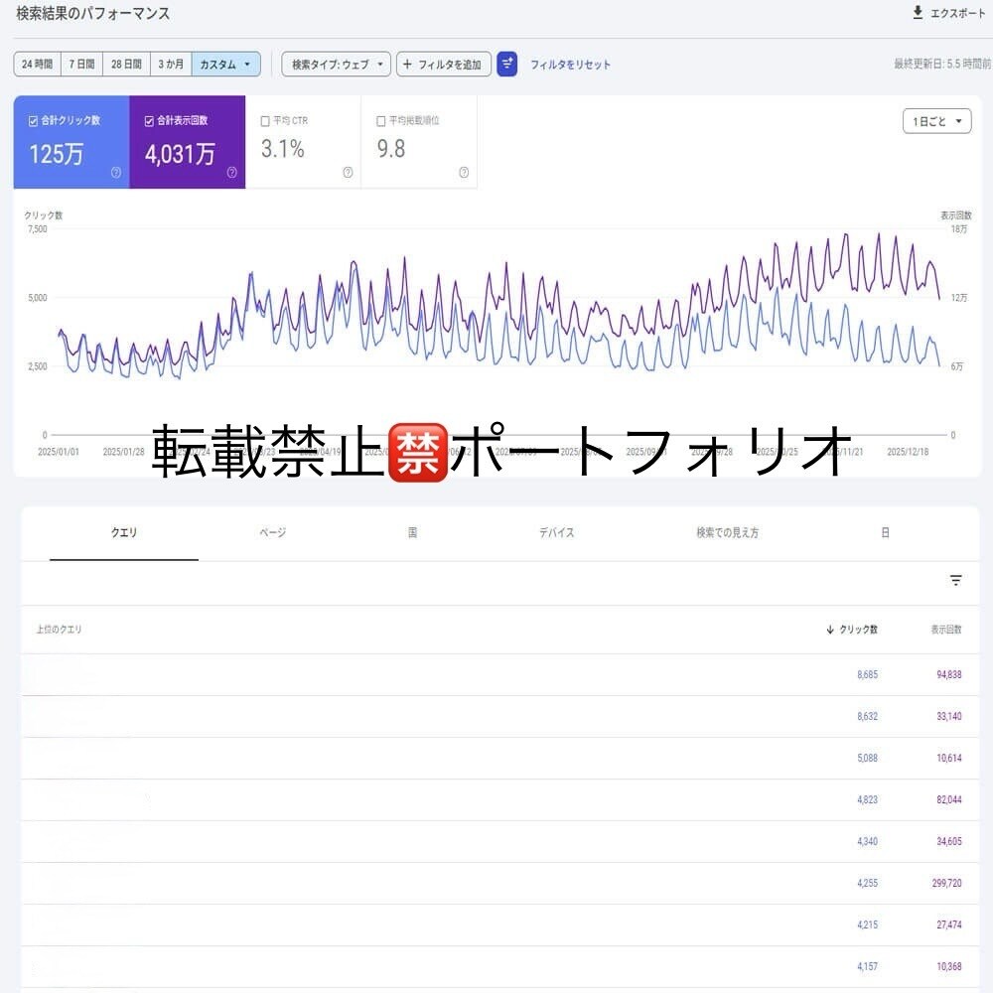Click plus icon of フィルタを追加

click(407, 64)
